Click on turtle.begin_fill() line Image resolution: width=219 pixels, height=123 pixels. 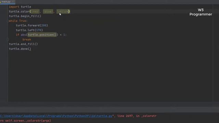pyautogui.click(x=25, y=16)
